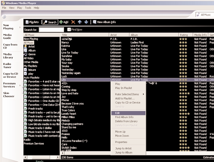This screenshot has width=214, height=162.
Task: Click the Find Now button
Action: tap(75, 29)
